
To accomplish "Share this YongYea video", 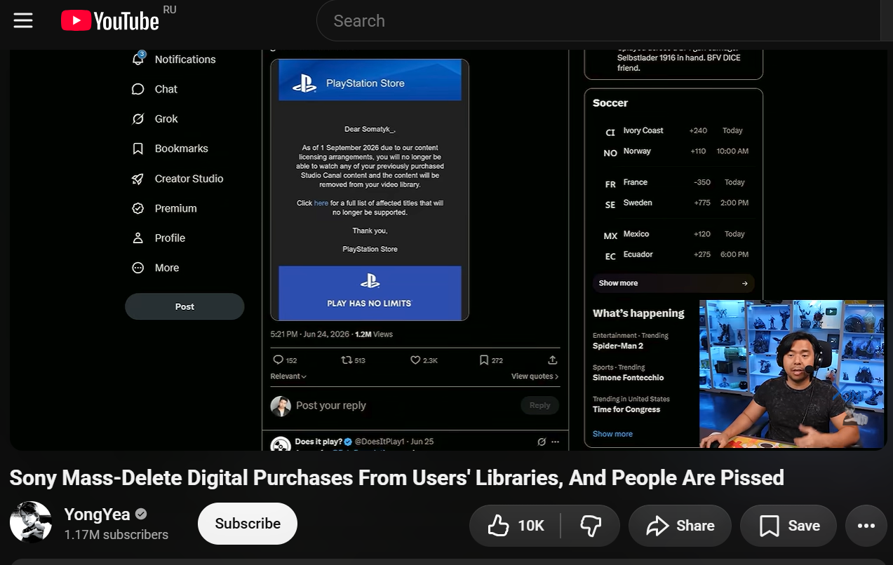I will click(680, 526).
